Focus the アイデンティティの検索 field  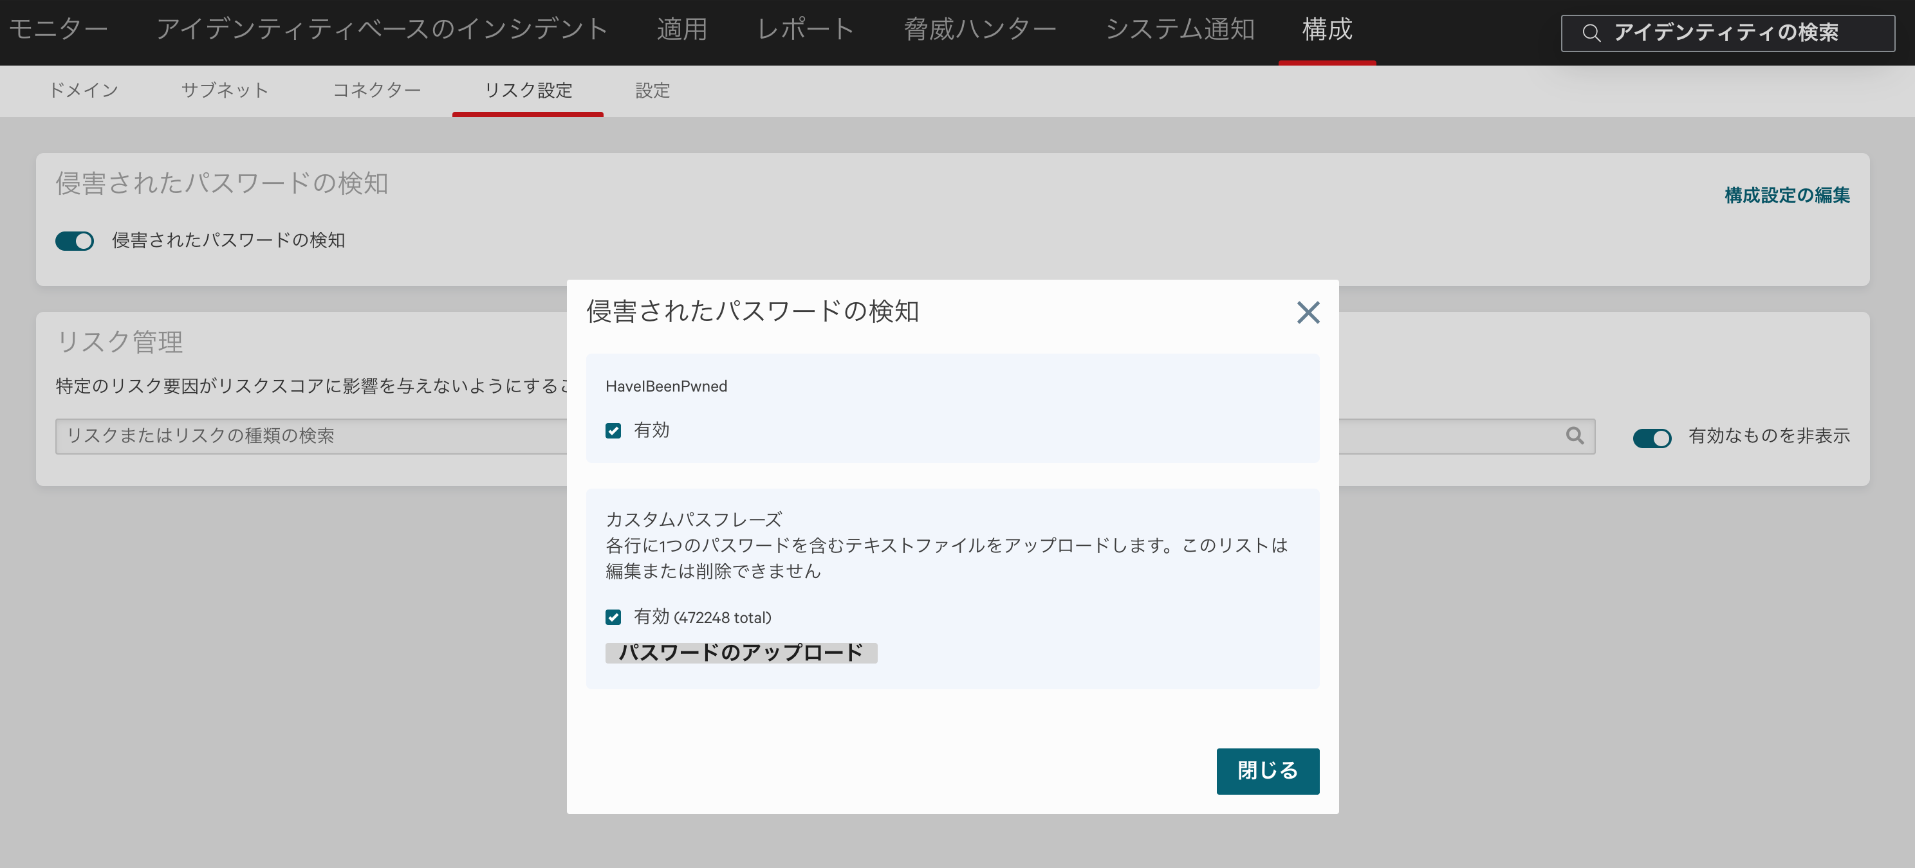click(1728, 33)
